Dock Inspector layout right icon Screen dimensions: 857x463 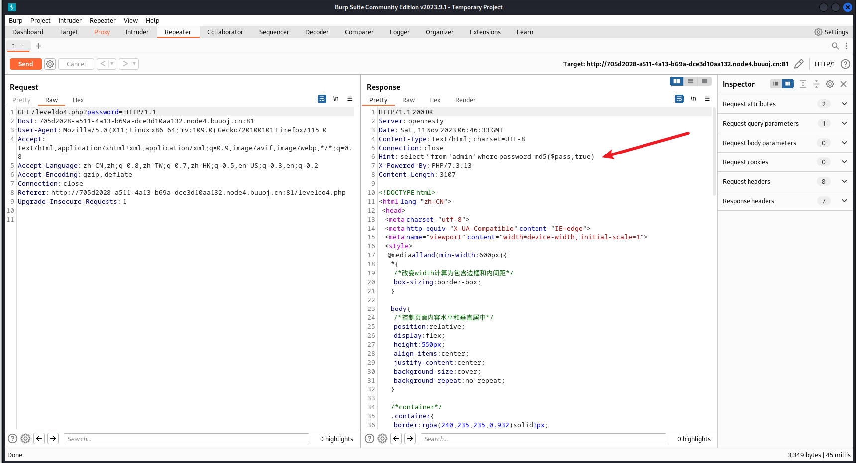click(x=788, y=84)
